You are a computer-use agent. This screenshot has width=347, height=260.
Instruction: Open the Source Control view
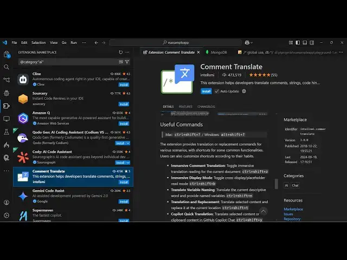(x=7, y=80)
